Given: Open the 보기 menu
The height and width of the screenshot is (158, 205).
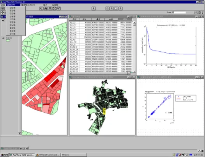Looking at the screenshot, I should [45, 5].
